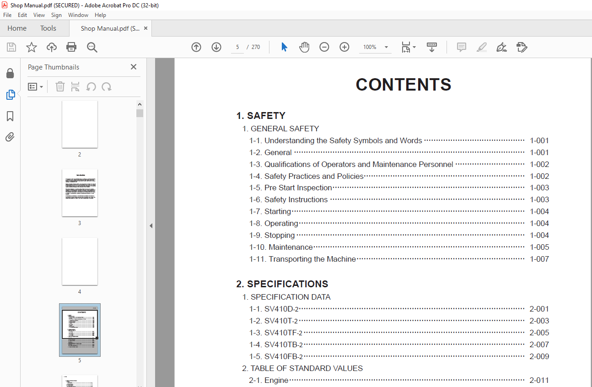Screen dimensions: 592x387
Task: Click the page number input field
Action: tap(237, 47)
